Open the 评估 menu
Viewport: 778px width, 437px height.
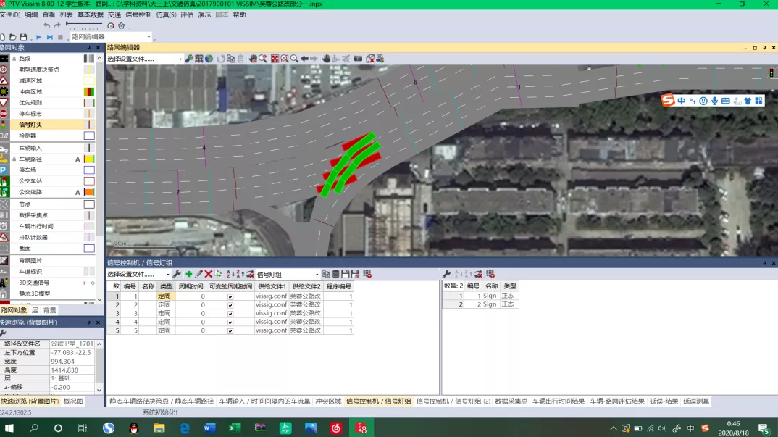pyautogui.click(x=187, y=15)
